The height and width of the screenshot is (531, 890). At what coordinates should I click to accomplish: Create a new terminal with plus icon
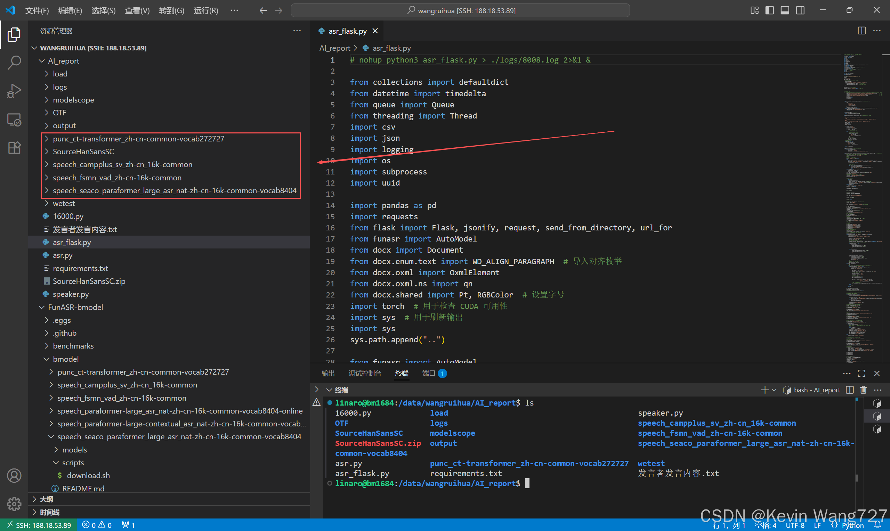[x=764, y=390]
